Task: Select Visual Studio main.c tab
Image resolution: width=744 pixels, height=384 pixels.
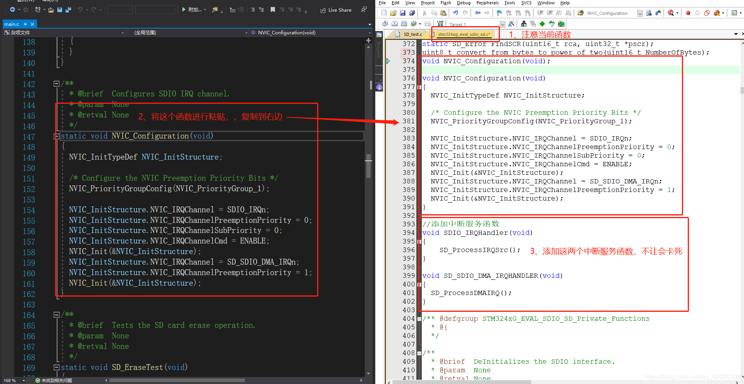Action: [12, 24]
